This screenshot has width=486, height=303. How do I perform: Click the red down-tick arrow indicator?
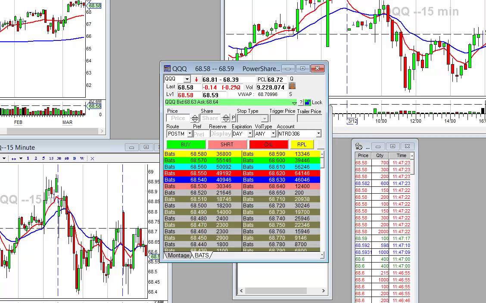point(196,80)
